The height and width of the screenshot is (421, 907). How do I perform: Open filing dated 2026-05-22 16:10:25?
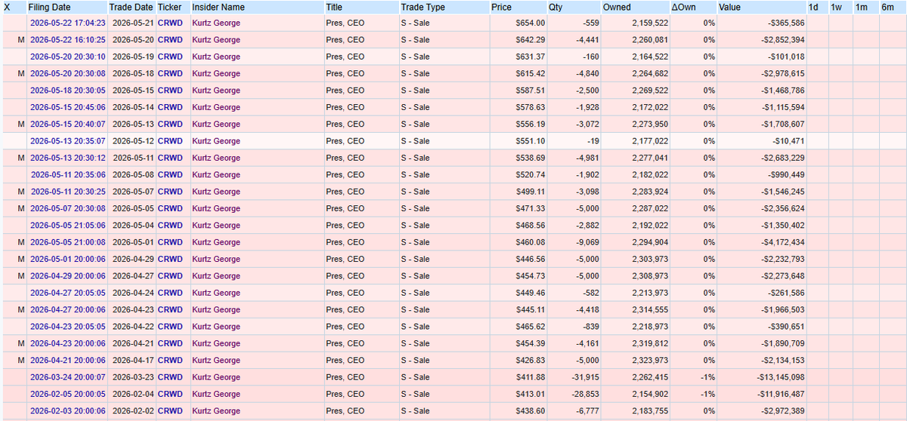(x=67, y=40)
